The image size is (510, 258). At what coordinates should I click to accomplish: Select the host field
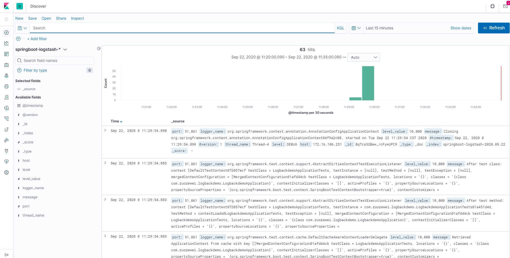point(26,161)
